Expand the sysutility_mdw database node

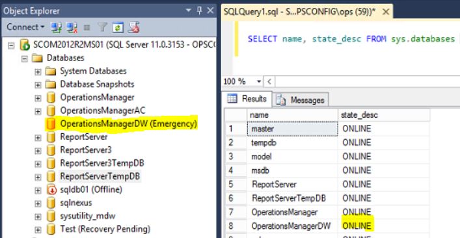[38, 217]
